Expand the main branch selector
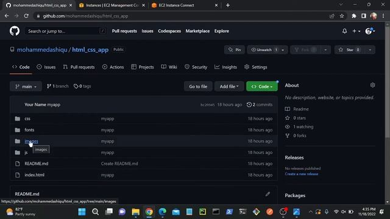 pos(26,86)
